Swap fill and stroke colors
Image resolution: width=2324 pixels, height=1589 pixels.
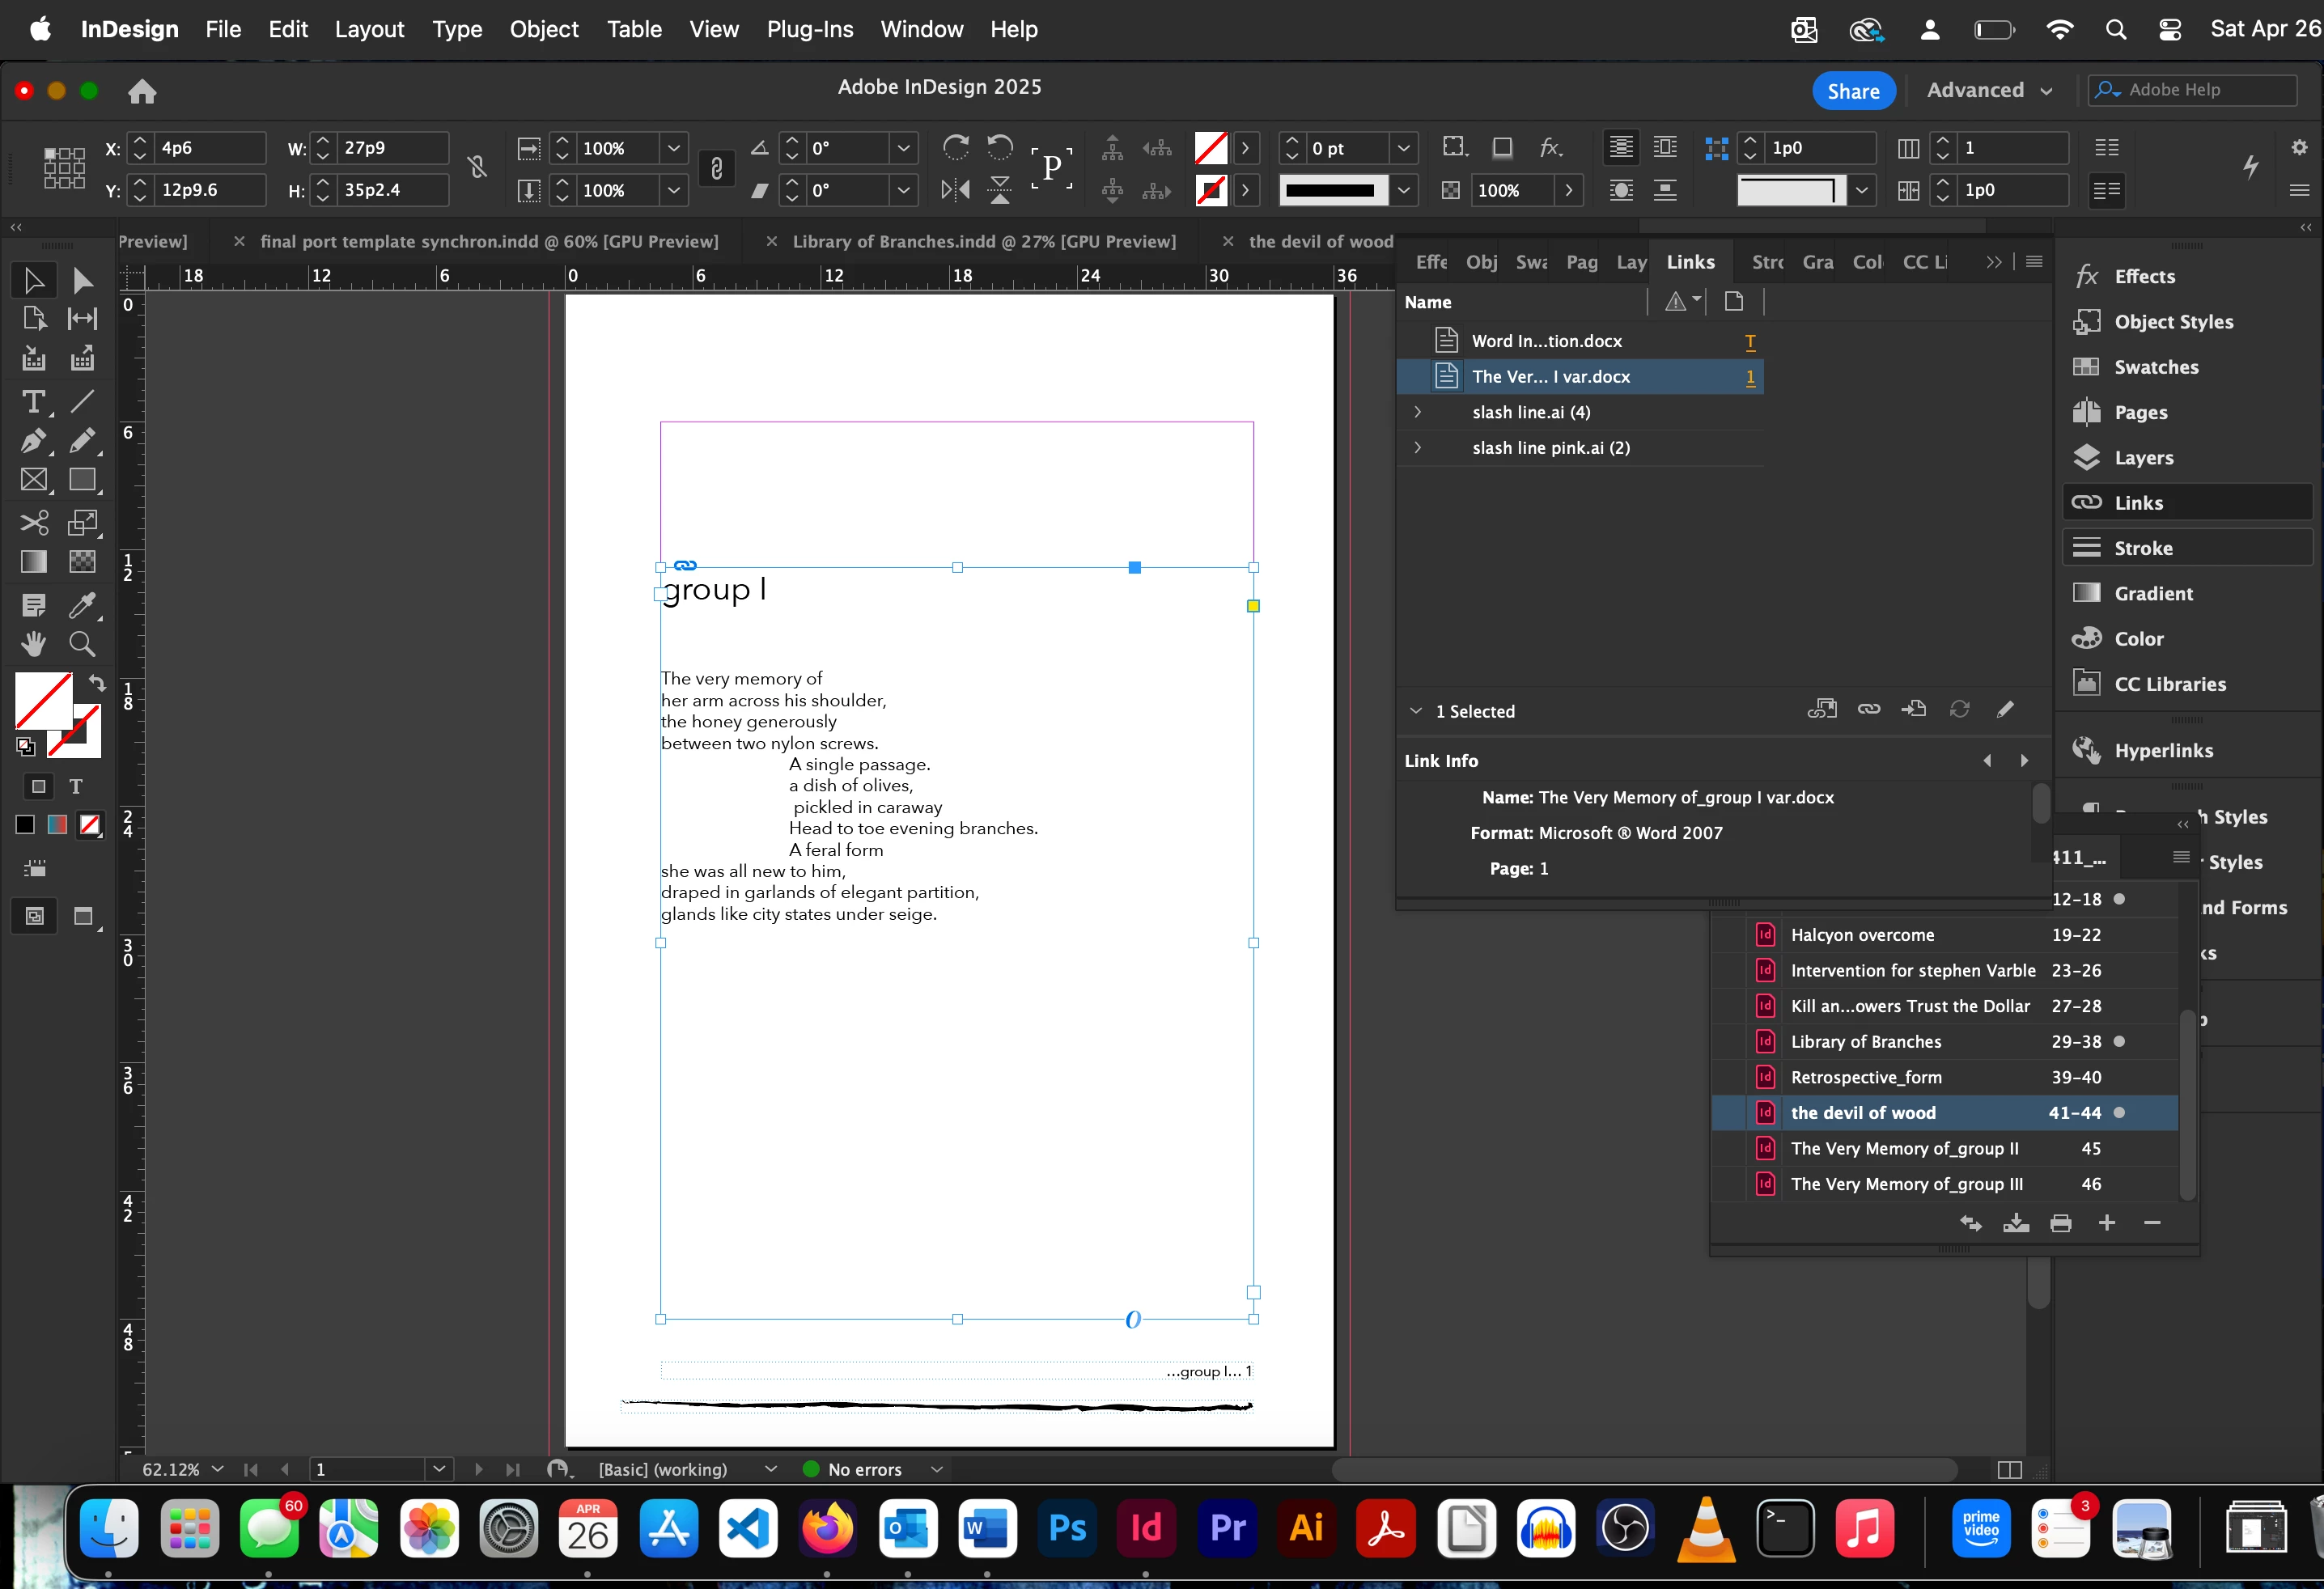coord(97,683)
